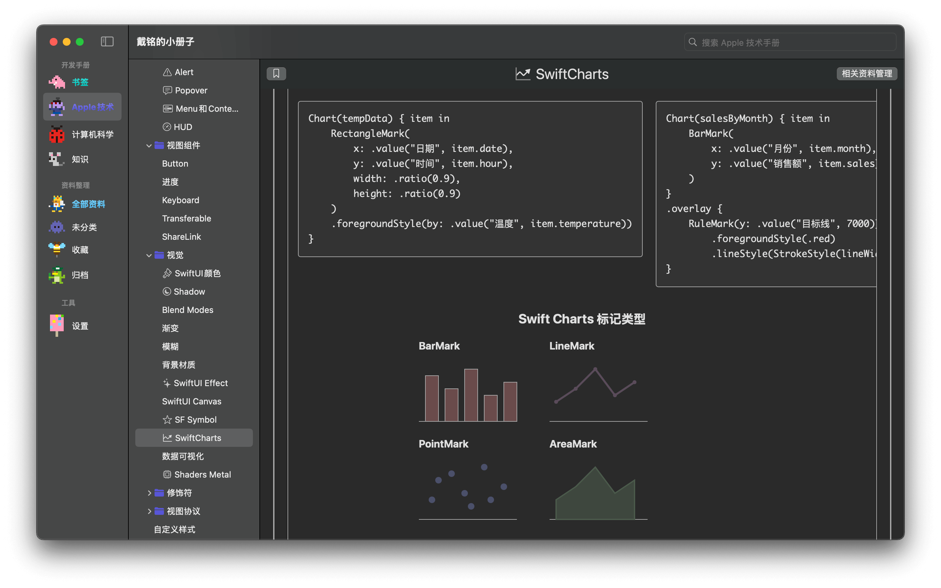Click the popsicle icon beside 设置

[x=57, y=326]
